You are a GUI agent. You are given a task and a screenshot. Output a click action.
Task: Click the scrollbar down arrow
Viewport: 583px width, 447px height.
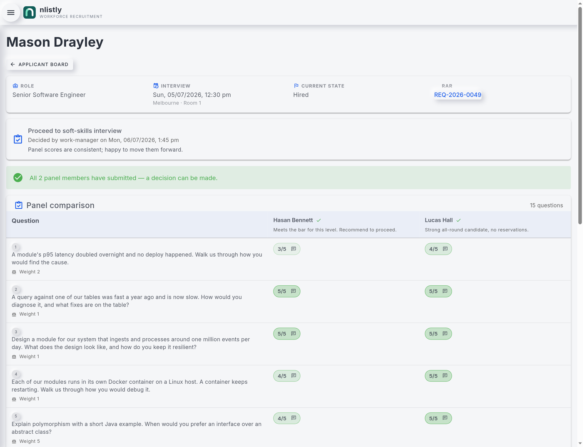[580, 444]
